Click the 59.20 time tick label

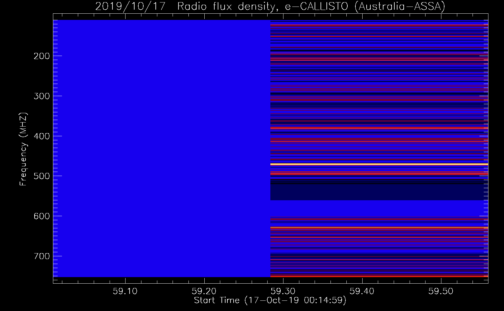pyautogui.click(x=204, y=291)
